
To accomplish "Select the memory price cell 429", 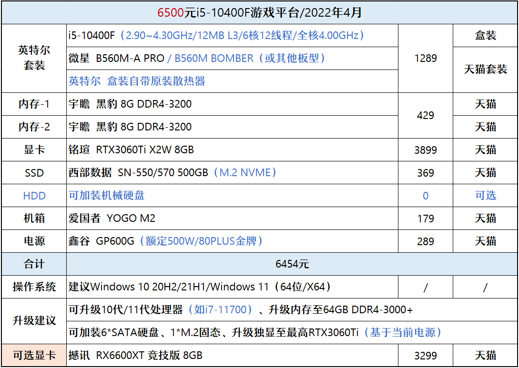I will click(x=425, y=115).
